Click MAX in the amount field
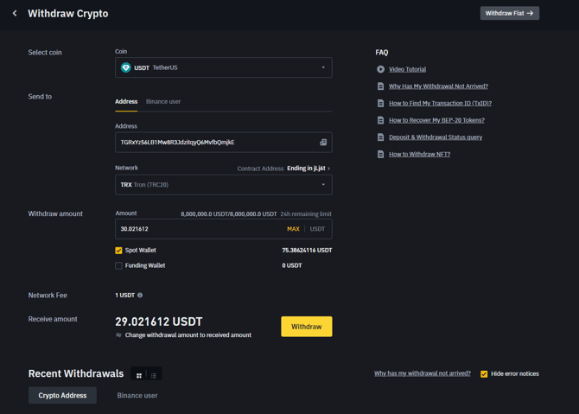Viewport: 579px width, 414px height. pos(293,229)
